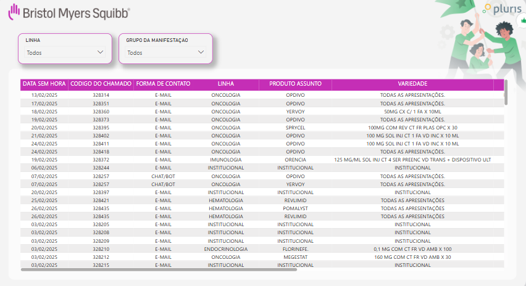Viewport: 526px width, 286px height.
Task: Click product cell ORENCIA
Action: coord(295,160)
